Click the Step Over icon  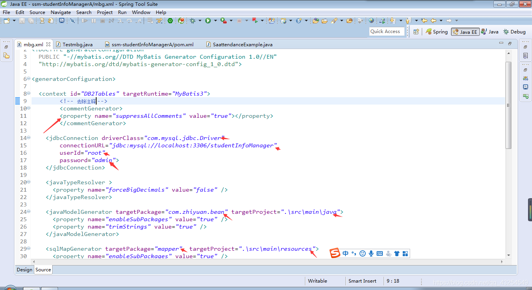pyautogui.click(x=129, y=21)
